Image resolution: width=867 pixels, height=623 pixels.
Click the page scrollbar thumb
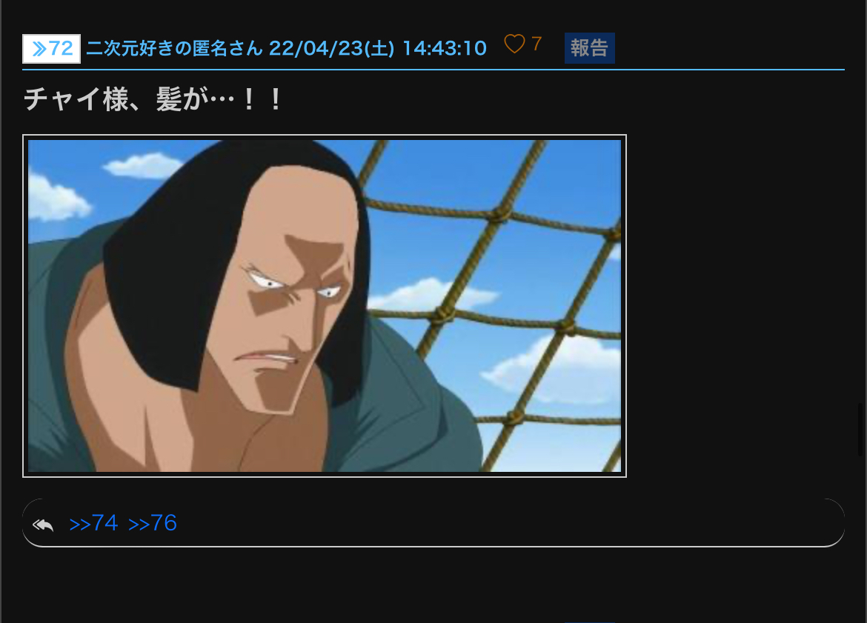coord(860,430)
